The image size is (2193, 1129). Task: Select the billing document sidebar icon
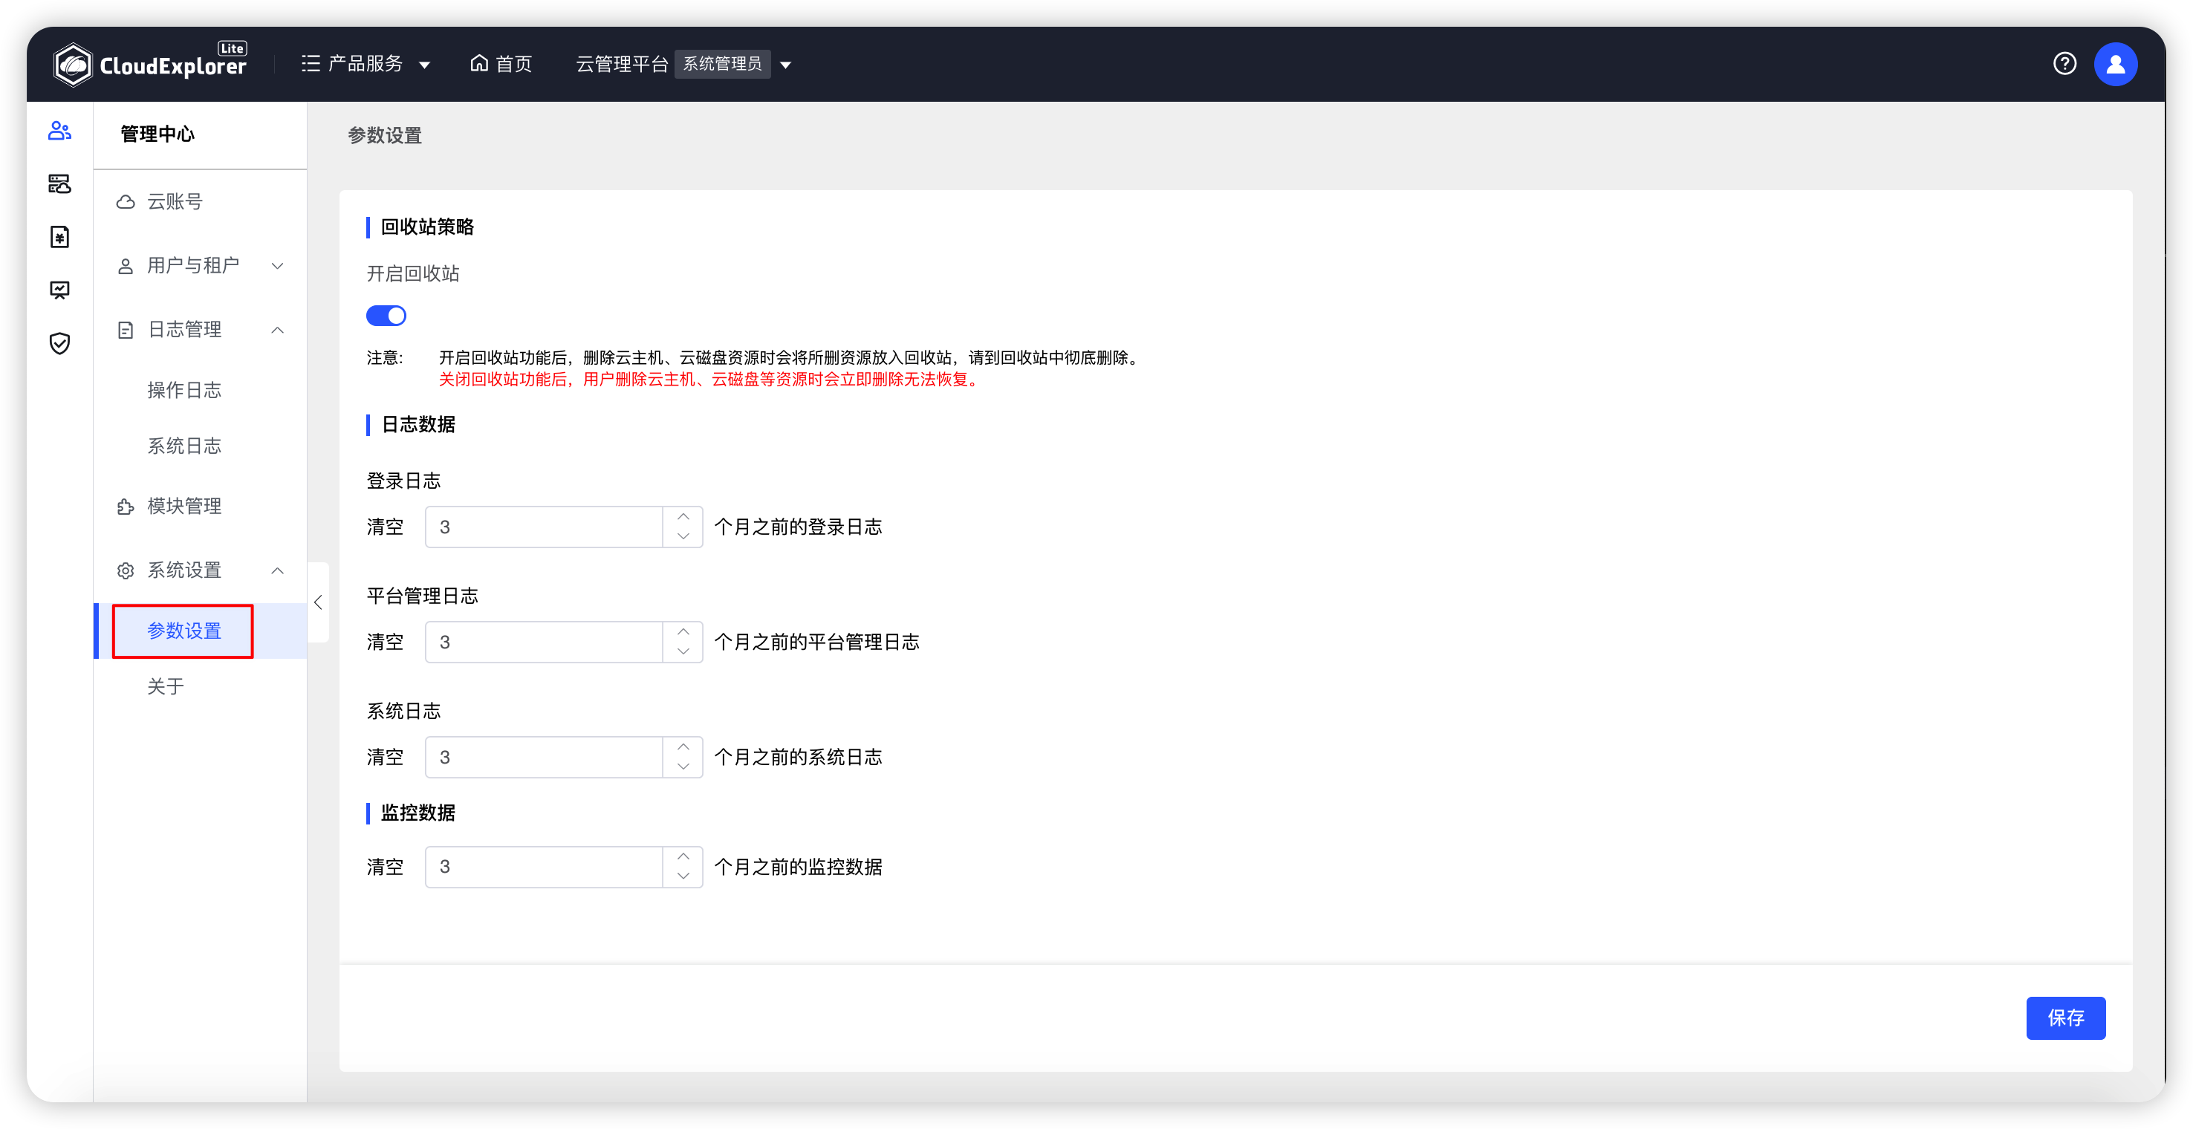tap(59, 237)
